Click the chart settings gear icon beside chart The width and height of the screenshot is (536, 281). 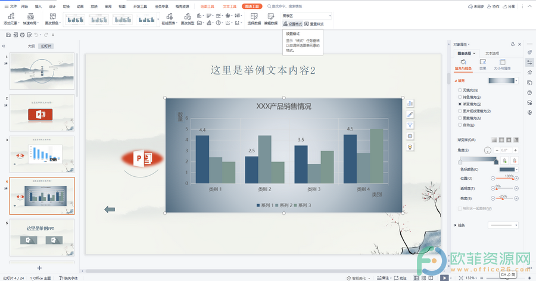pos(410,136)
